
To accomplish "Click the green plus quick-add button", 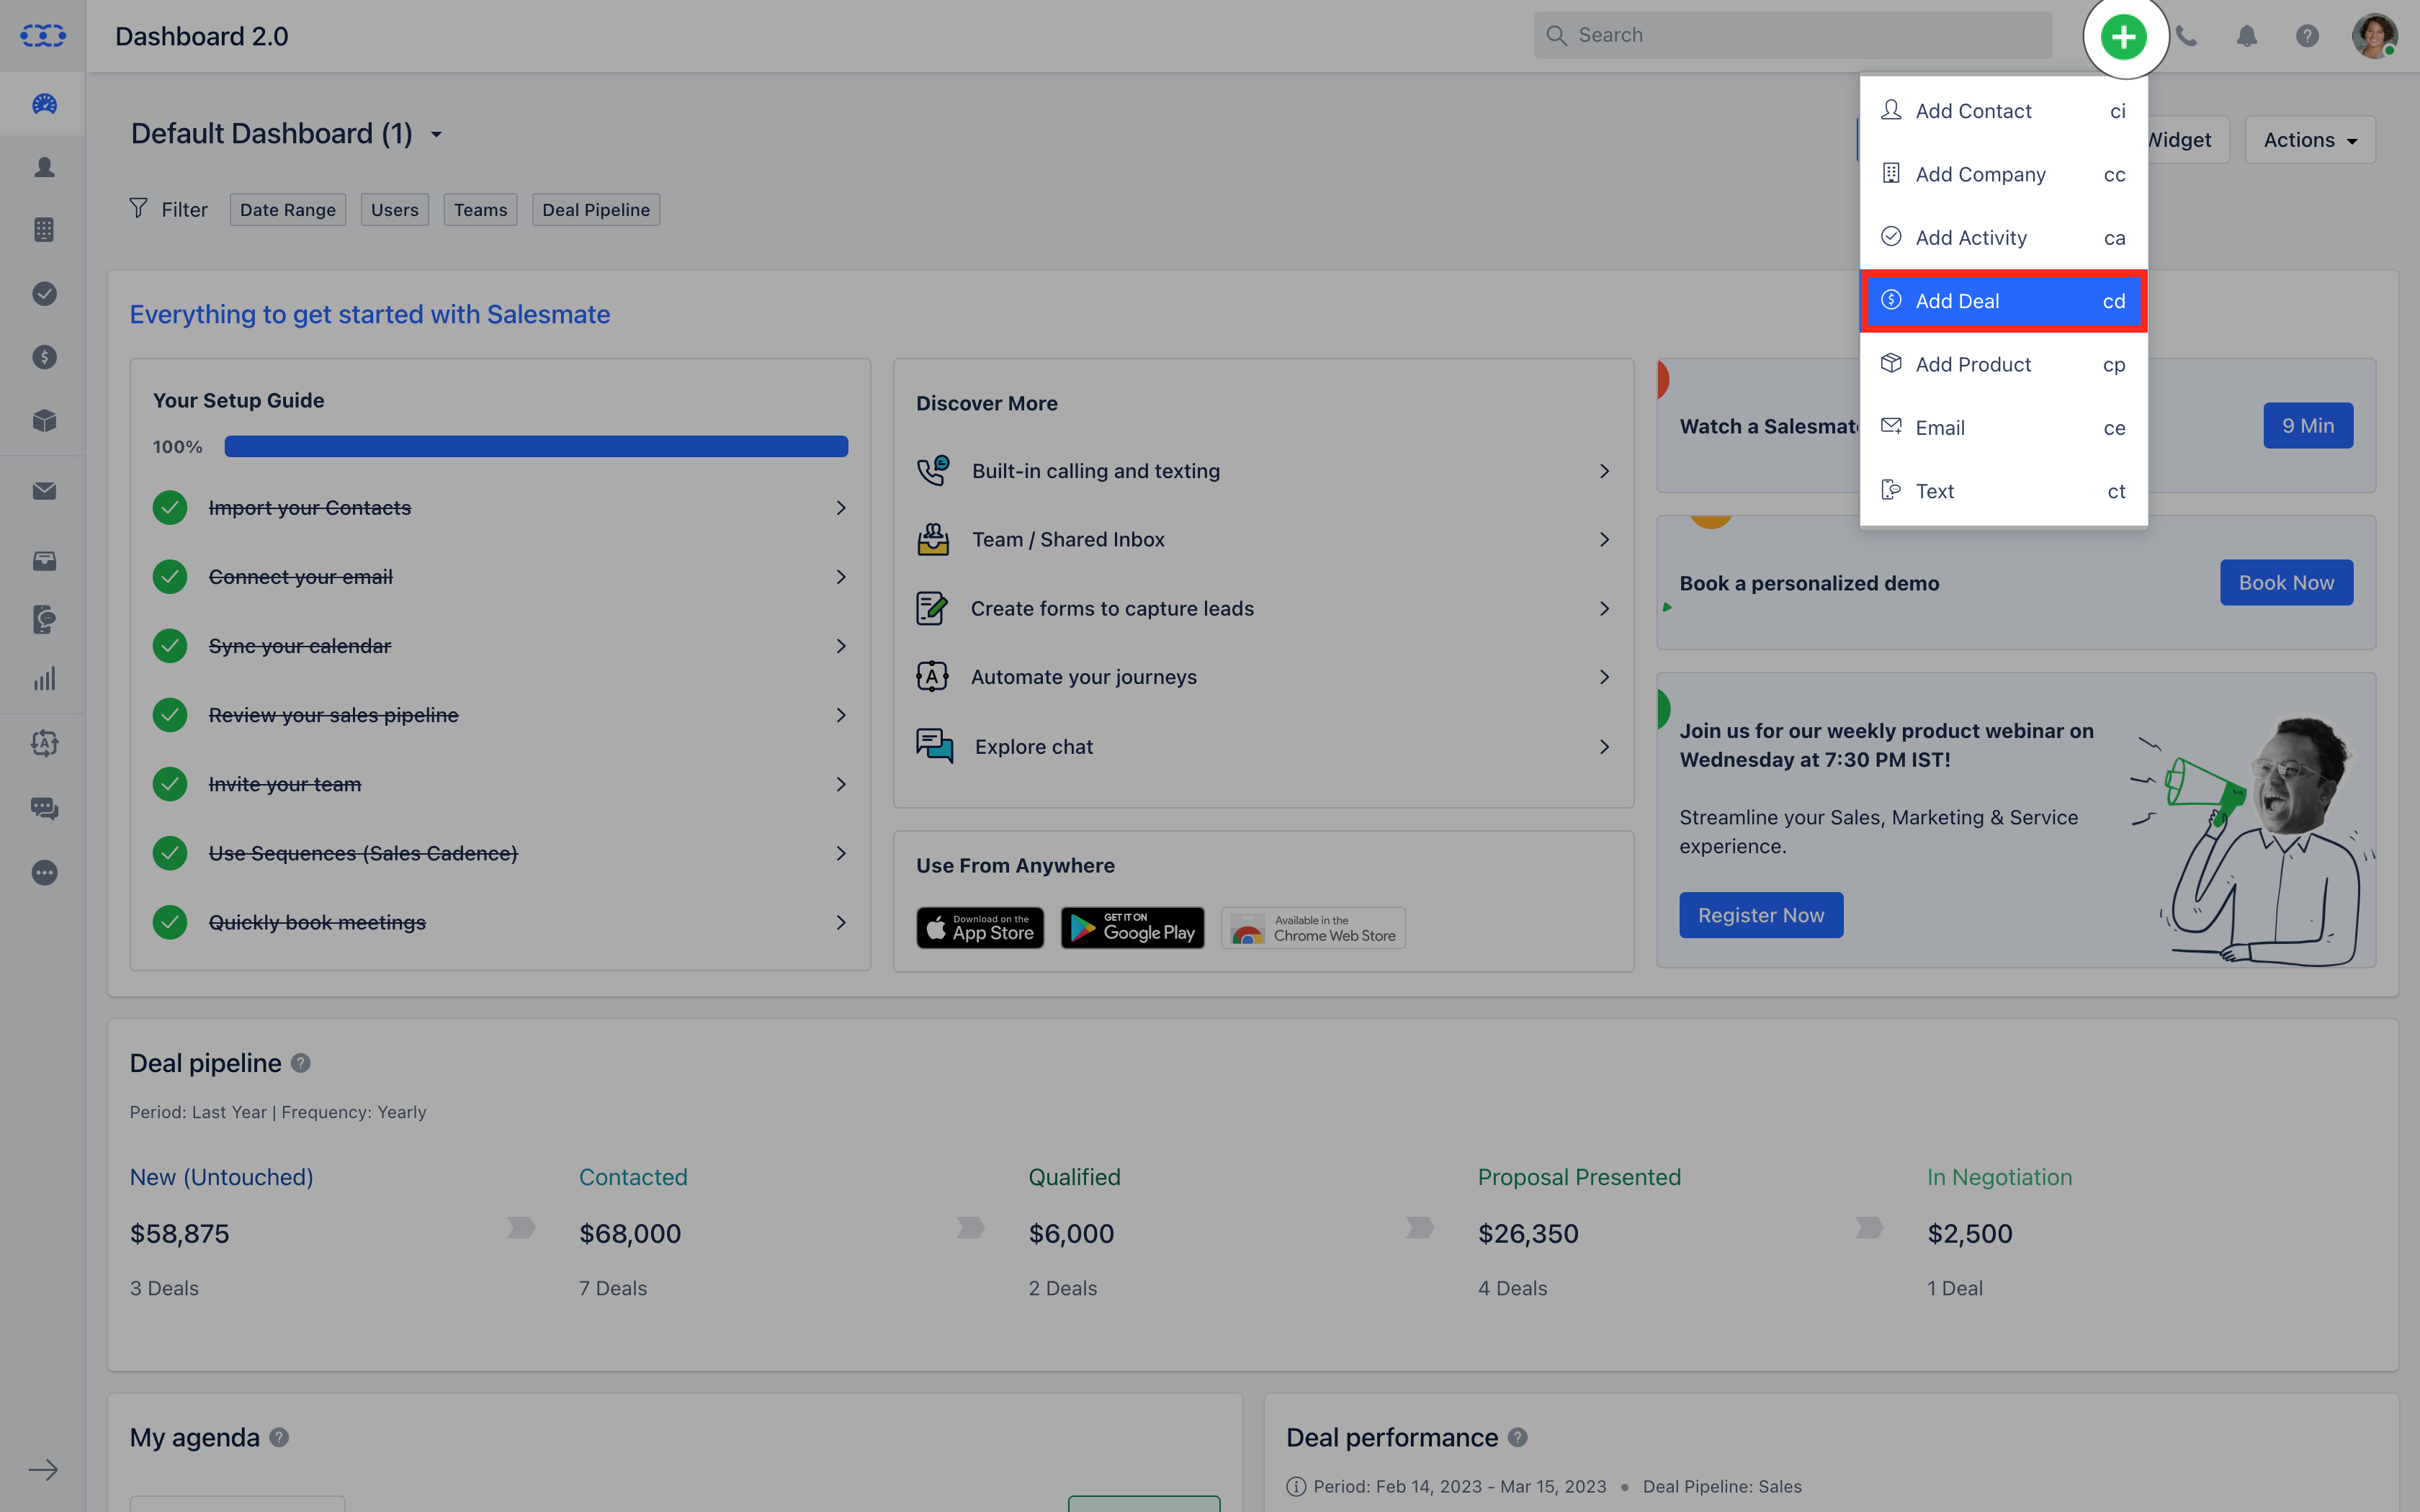I will 2123,37.
